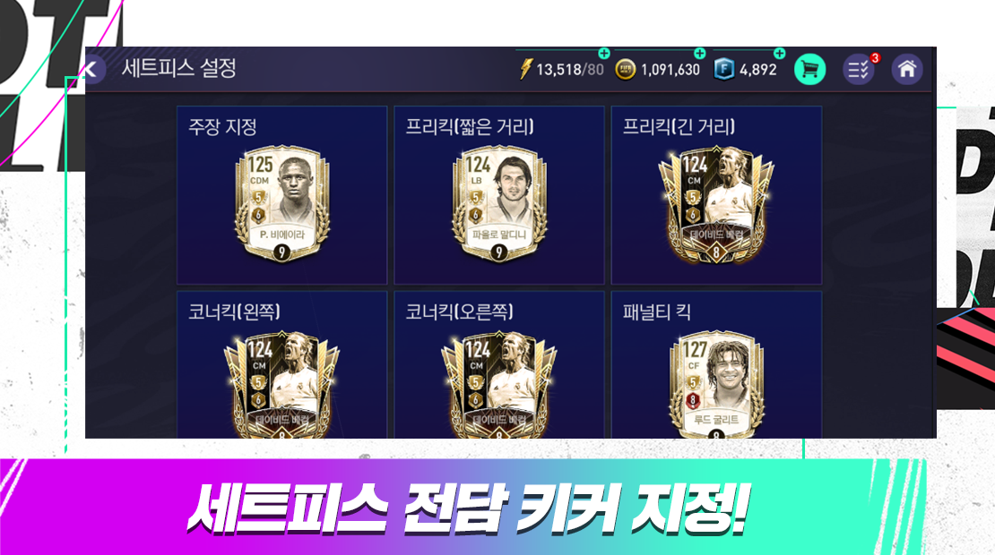Select the right corner kick 베컴 card

coord(498,384)
